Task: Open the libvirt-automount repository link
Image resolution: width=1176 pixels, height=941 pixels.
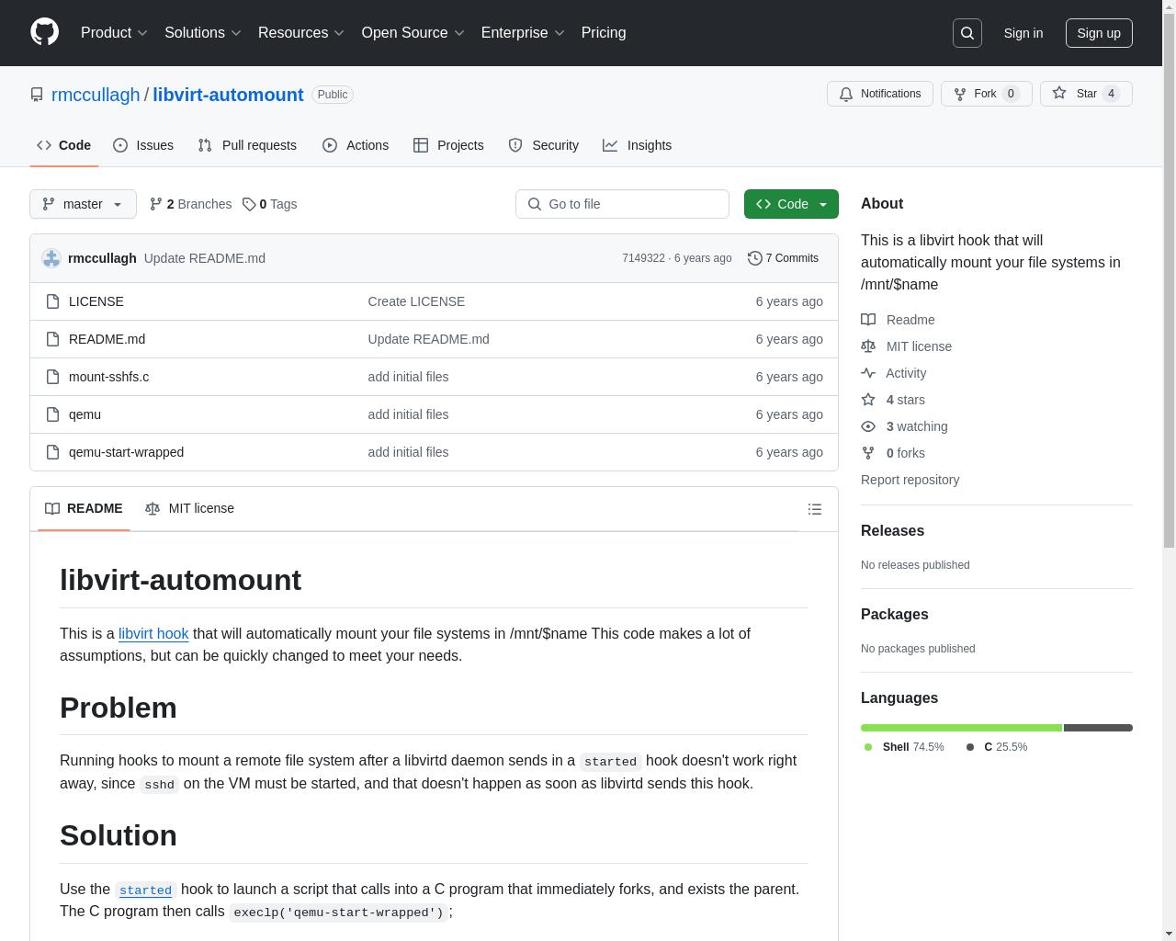Action: tap(228, 95)
